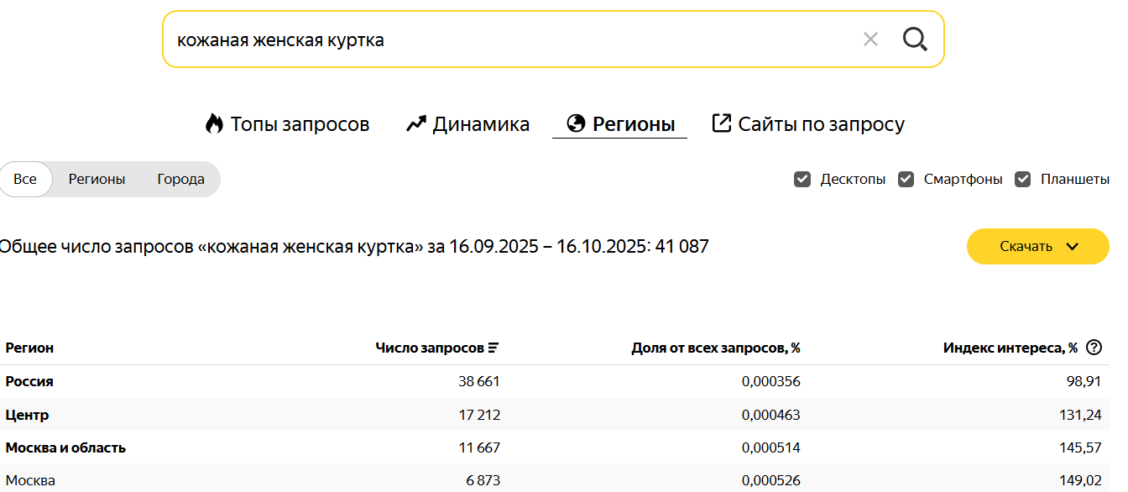Click the flame icon for top queries
The image size is (1128, 492).
click(214, 124)
